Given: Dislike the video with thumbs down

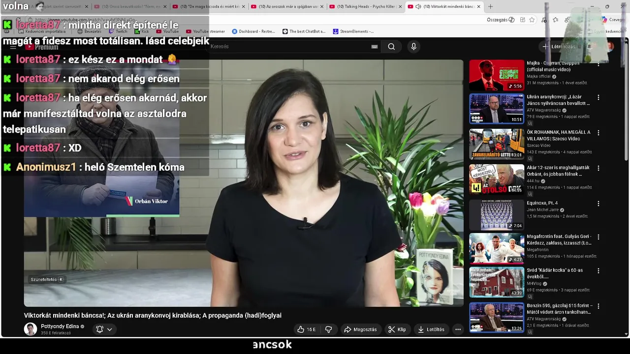Looking at the screenshot, I should [329, 329].
